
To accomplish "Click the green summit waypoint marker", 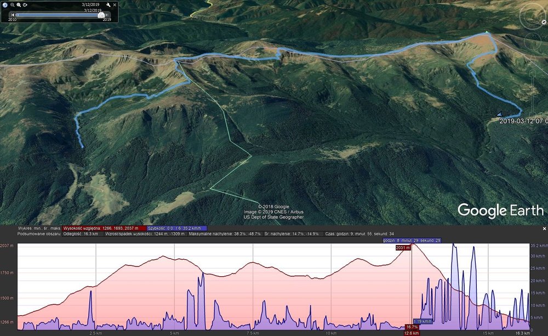I will pos(487,32).
